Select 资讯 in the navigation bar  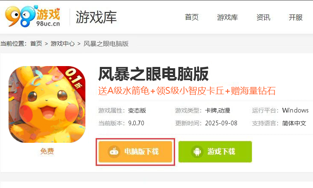[263, 17]
